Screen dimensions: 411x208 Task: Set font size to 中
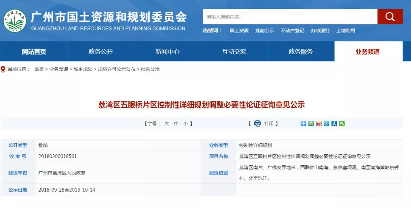coord(176,123)
